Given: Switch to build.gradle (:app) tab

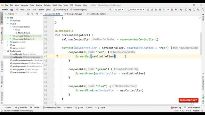Looking at the screenshot, I should (75, 14).
